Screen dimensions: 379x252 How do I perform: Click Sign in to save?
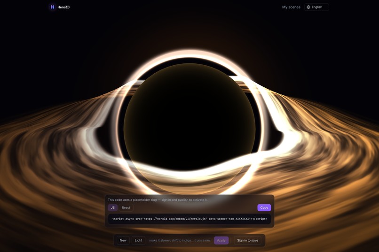(247, 240)
